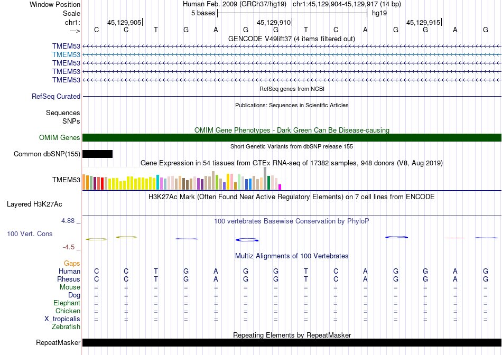Click the Repeating Elements by RepeatMasker title

pos(292,335)
